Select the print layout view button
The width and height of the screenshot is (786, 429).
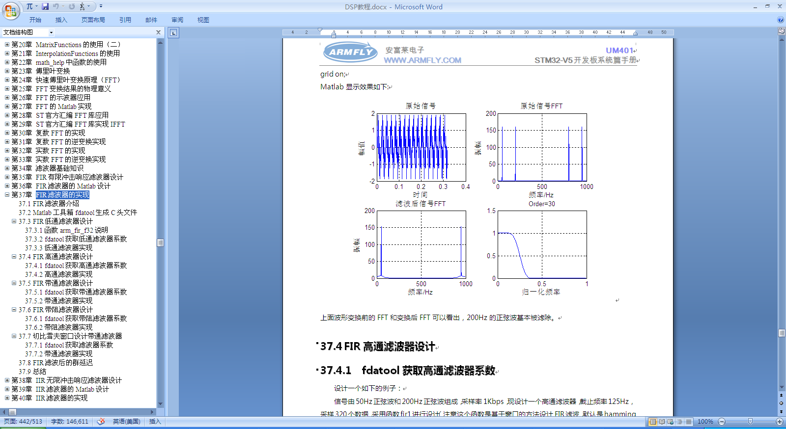tap(653, 422)
